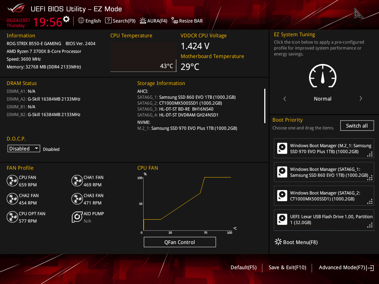
Task: Click the 1.424 V voltage value
Action: 195,46
